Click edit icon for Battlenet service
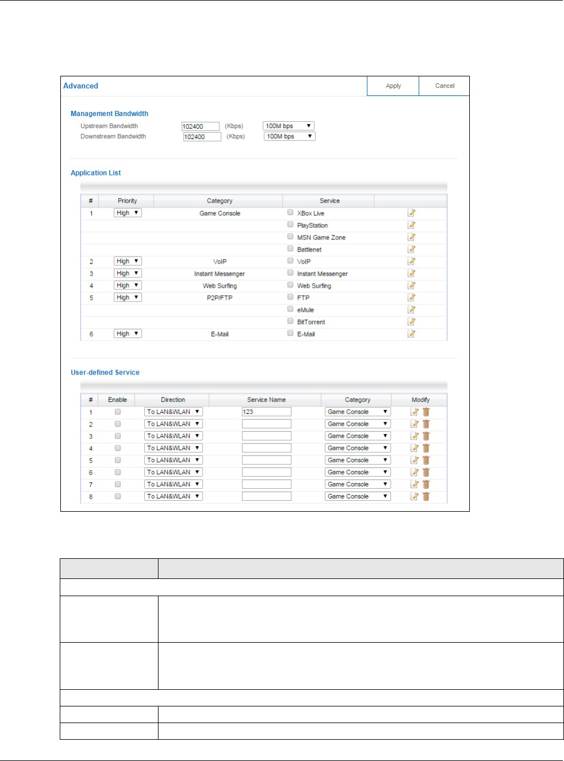Screen dimensions: 564x761 412,249
